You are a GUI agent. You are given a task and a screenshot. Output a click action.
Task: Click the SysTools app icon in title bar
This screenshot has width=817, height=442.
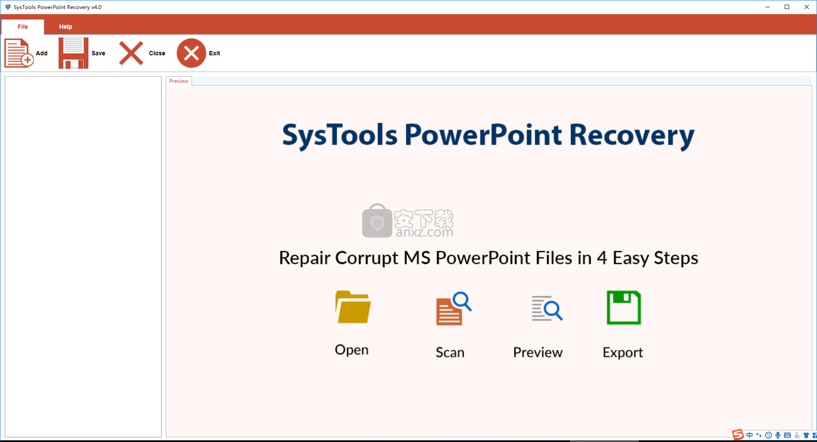(x=8, y=7)
